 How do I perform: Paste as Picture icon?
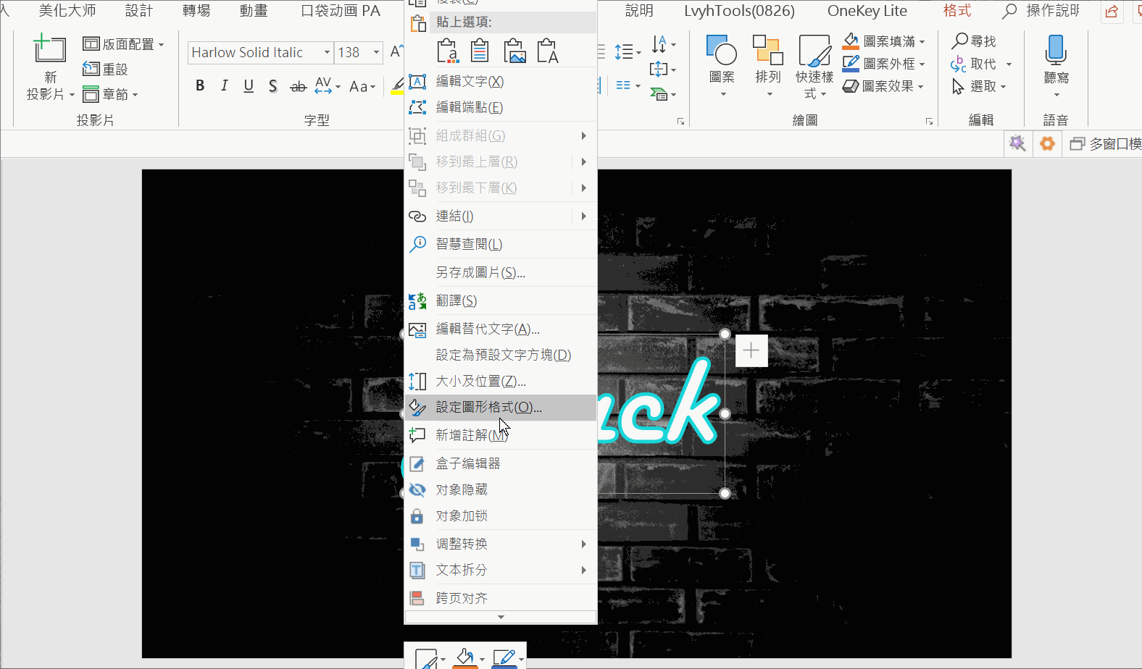(514, 51)
